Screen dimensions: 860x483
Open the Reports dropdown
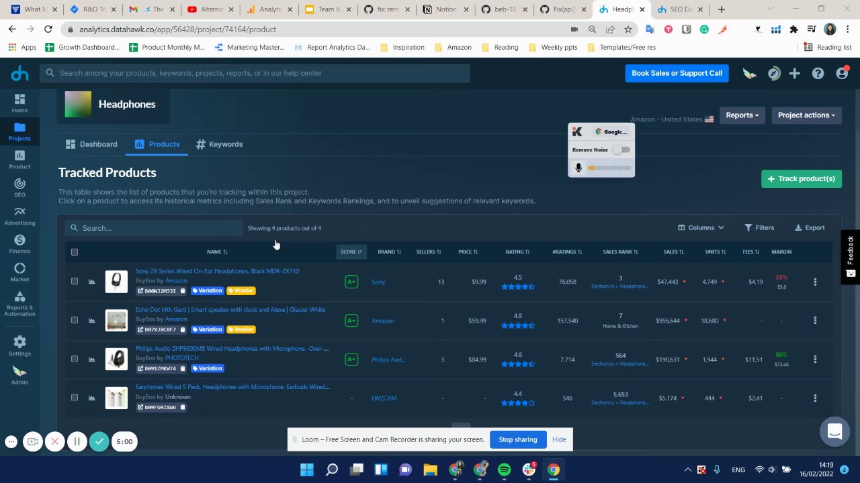coord(742,115)
